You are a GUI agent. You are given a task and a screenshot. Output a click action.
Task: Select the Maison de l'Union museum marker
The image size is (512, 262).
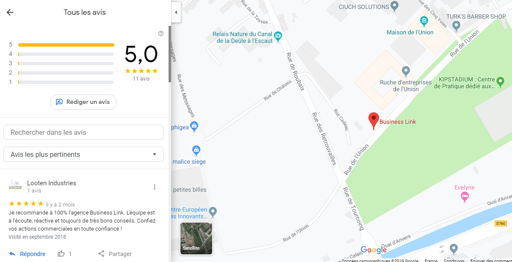tap(424, 21)
